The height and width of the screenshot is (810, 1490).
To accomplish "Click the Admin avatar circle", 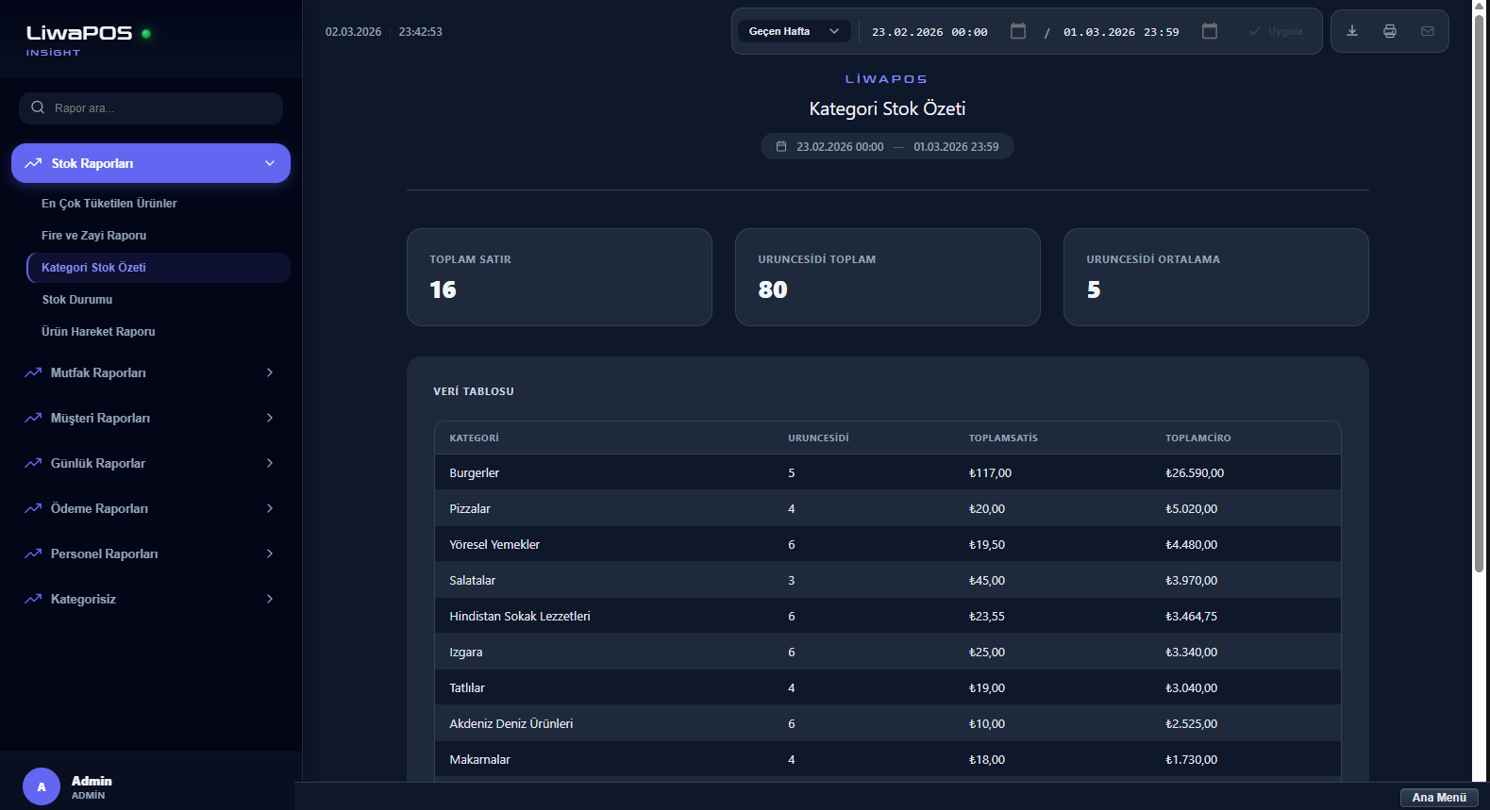I will (x=42, y=786).
